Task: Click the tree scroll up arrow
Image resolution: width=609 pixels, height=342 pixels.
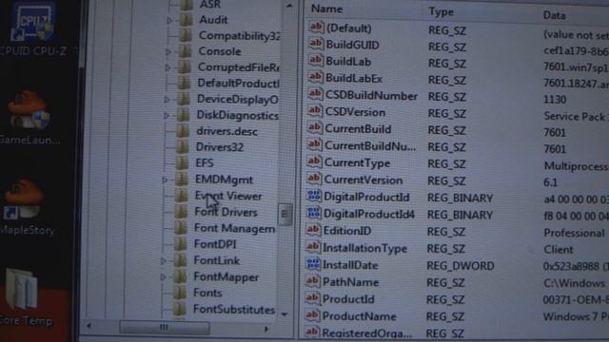Action: [x=289, y=6]
